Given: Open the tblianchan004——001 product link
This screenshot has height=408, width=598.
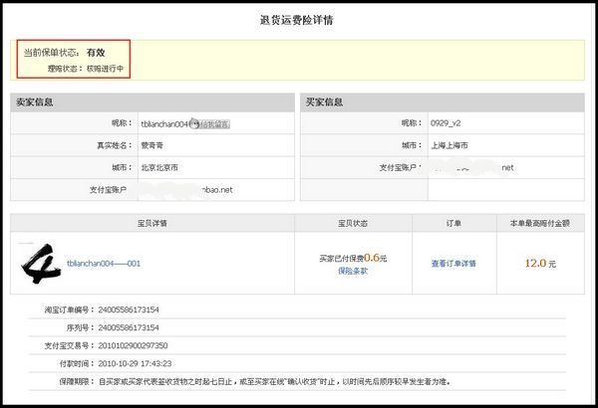Looking at the screenshot, I should (104, 264).
